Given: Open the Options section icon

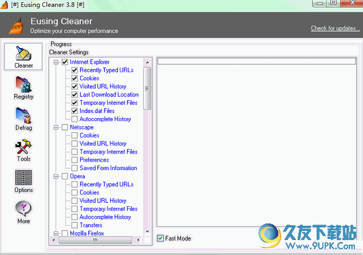Looking at the screenshot, I should 23,178.
